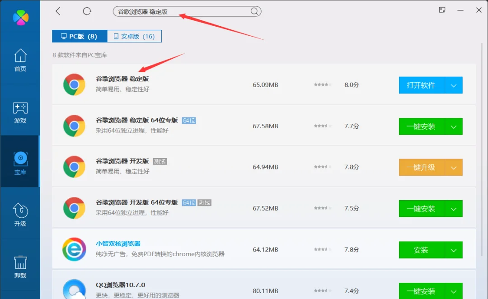Image resolution: width=488 pixels, height=299 pixels.
Task: Click the magnifier search icon
Action: (x=254, y=11)
